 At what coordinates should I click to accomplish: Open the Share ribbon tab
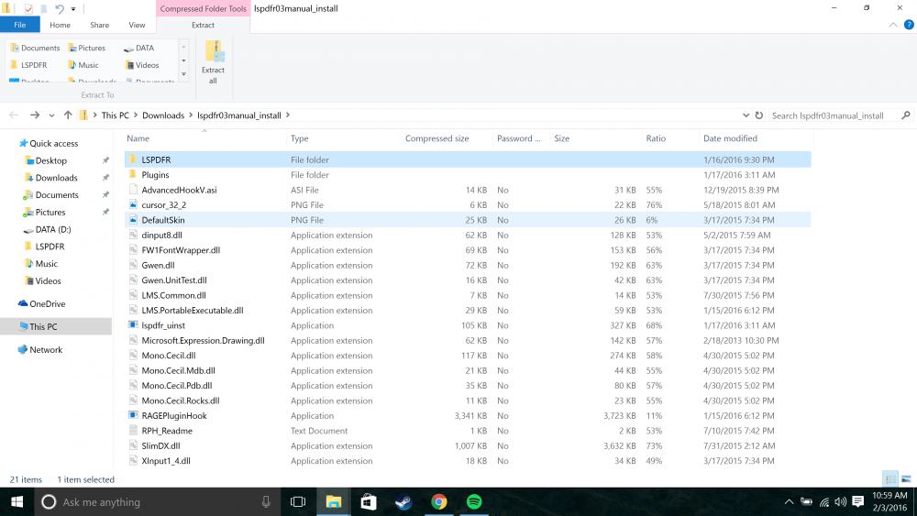(99, 25)
